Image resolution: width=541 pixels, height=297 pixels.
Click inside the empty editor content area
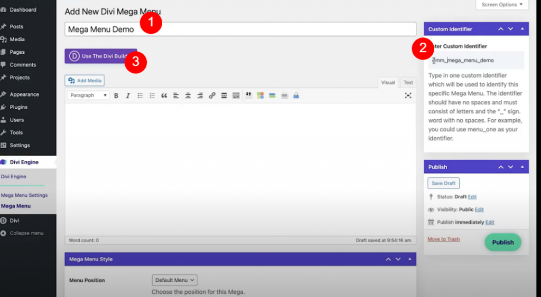coord(240,169)
